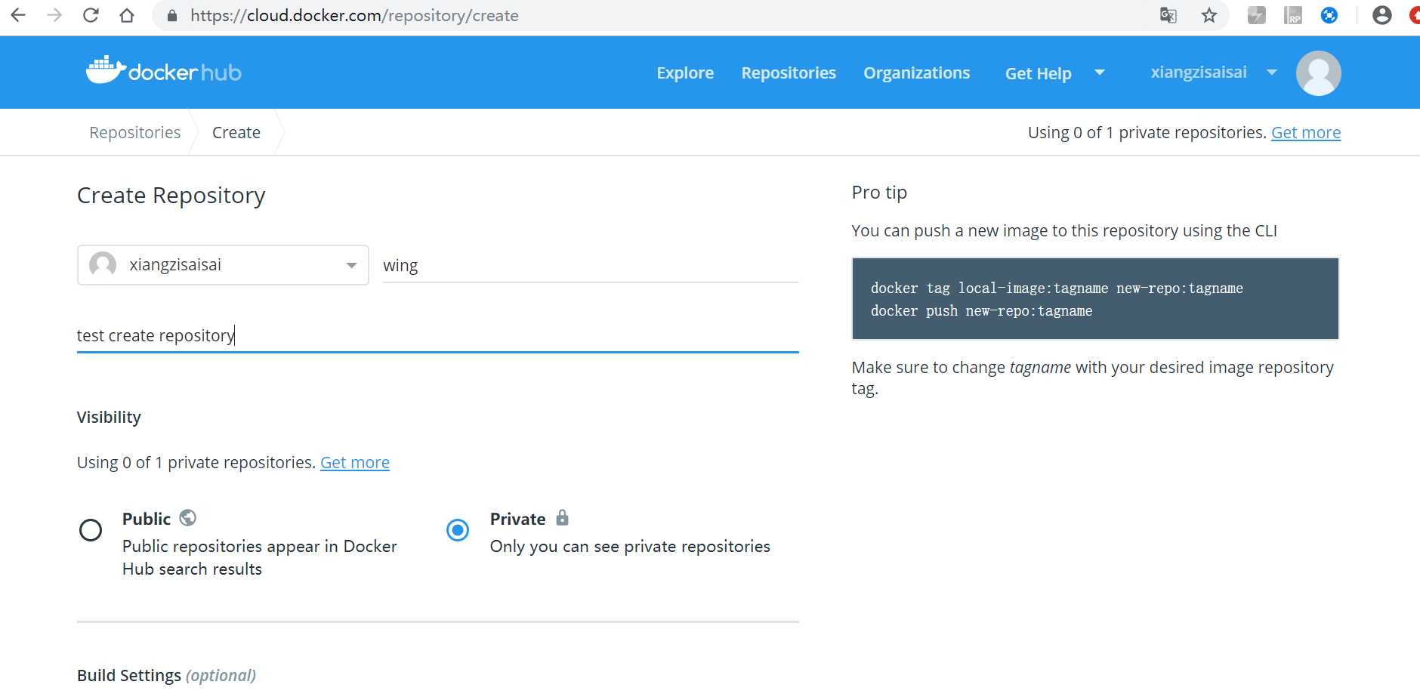Open the browser profile account icon
This screenshot has height=697, width=1420.
tap(1382, 15)
